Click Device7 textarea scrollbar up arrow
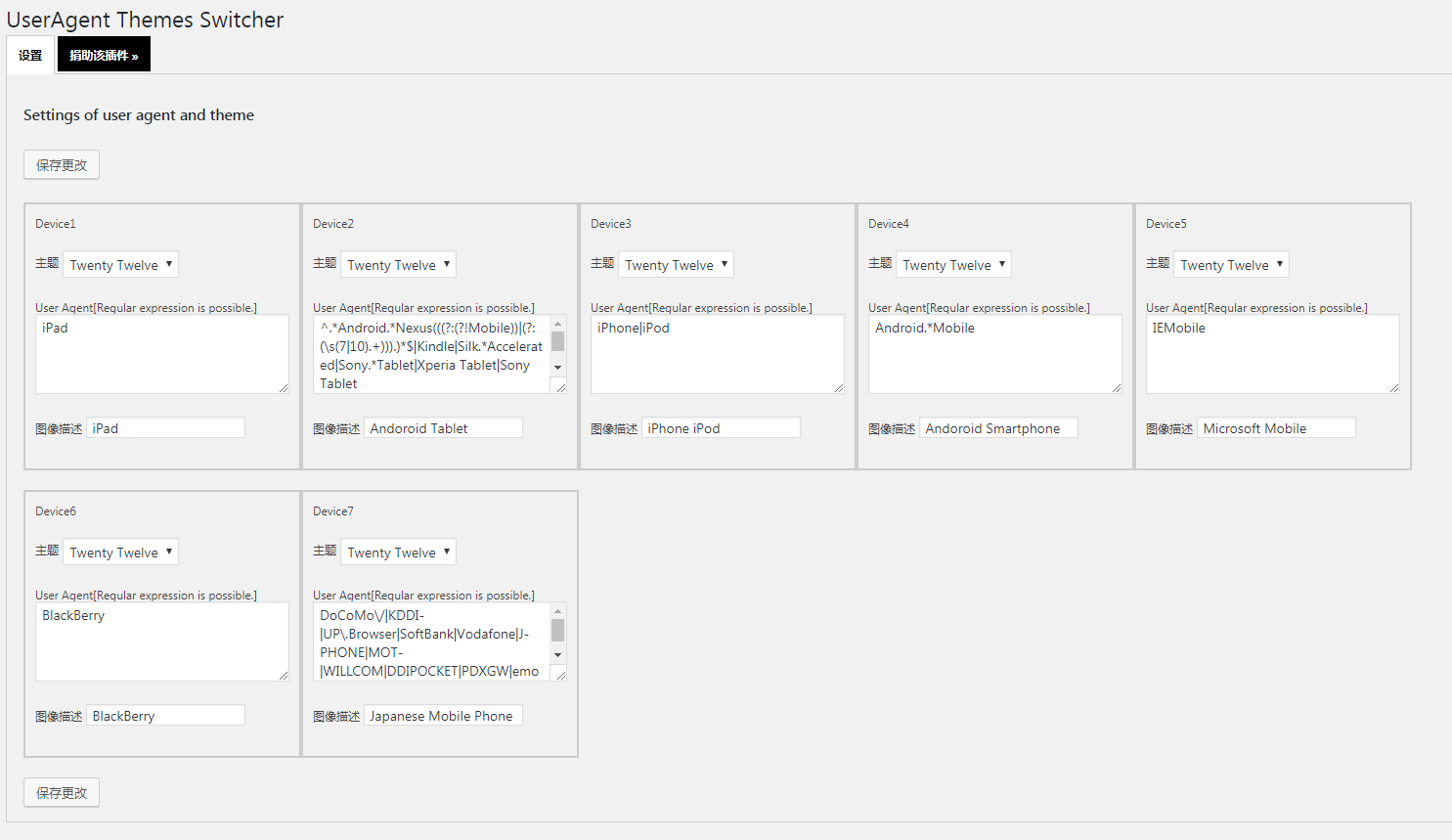Viewport: 1452px width, 840px height. tap(558, 611)
